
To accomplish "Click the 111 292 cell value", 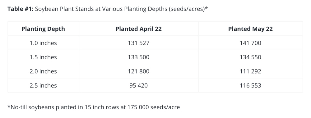I will click(x=250, y=71).
